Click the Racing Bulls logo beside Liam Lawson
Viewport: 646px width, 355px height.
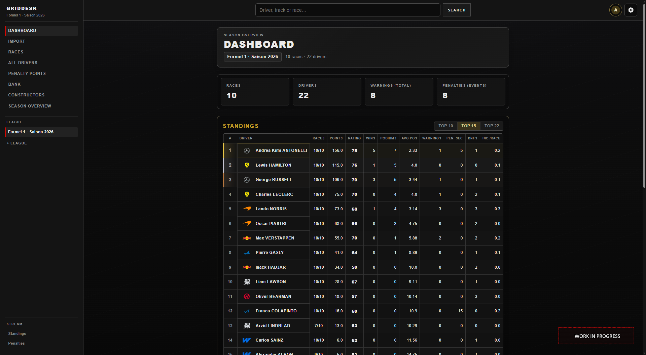pos(247,282)
